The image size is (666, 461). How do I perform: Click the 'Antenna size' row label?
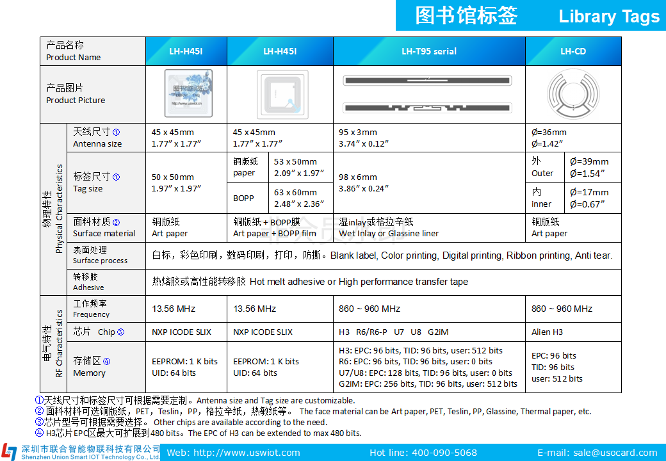pyautogui.click(x=97, y=144)
